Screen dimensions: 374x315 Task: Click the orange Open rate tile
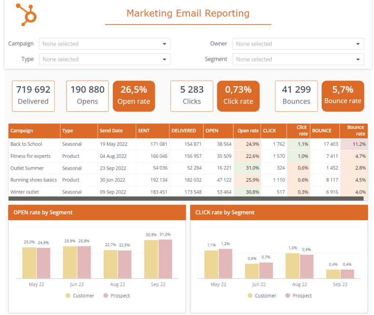[134, 96]
